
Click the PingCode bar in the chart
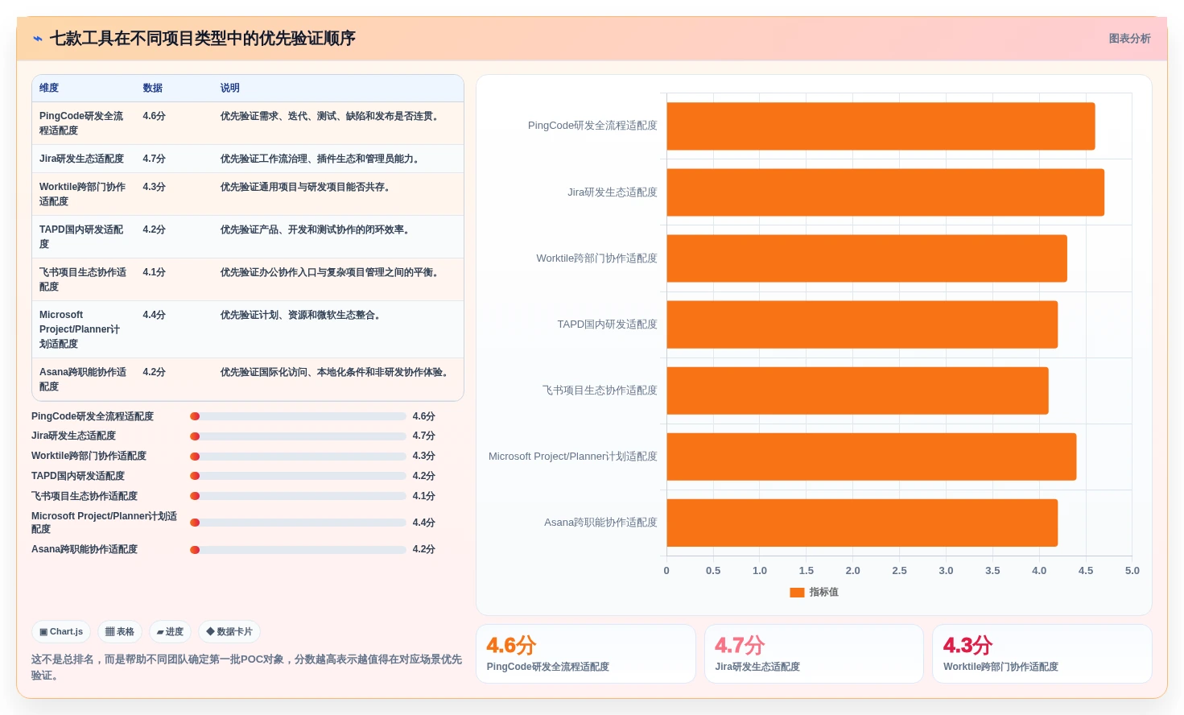click(881, 126)
